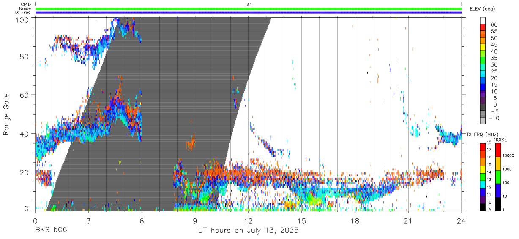Click the 3 tick on UT hours axis
Viewport: 519px width, 239px height.
coord(88,220)
